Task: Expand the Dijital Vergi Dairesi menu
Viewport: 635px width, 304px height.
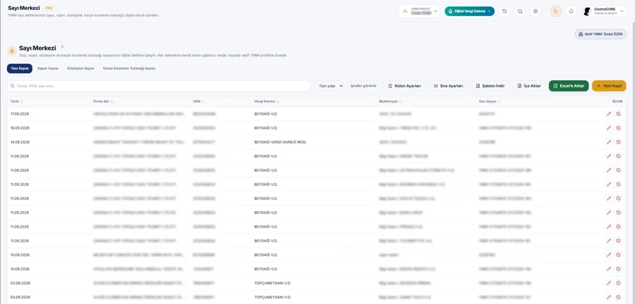Action: coord(469,11)
